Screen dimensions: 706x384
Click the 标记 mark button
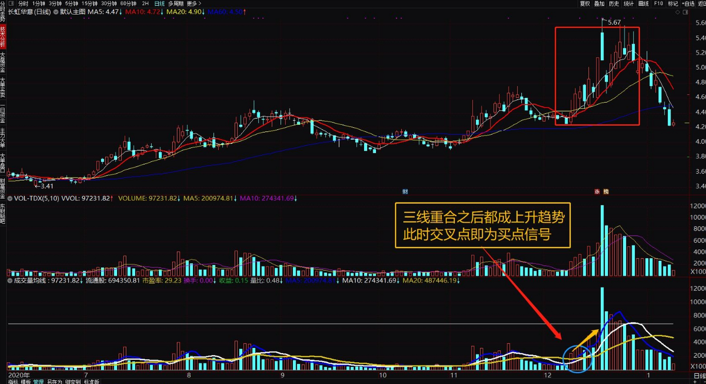673,4
